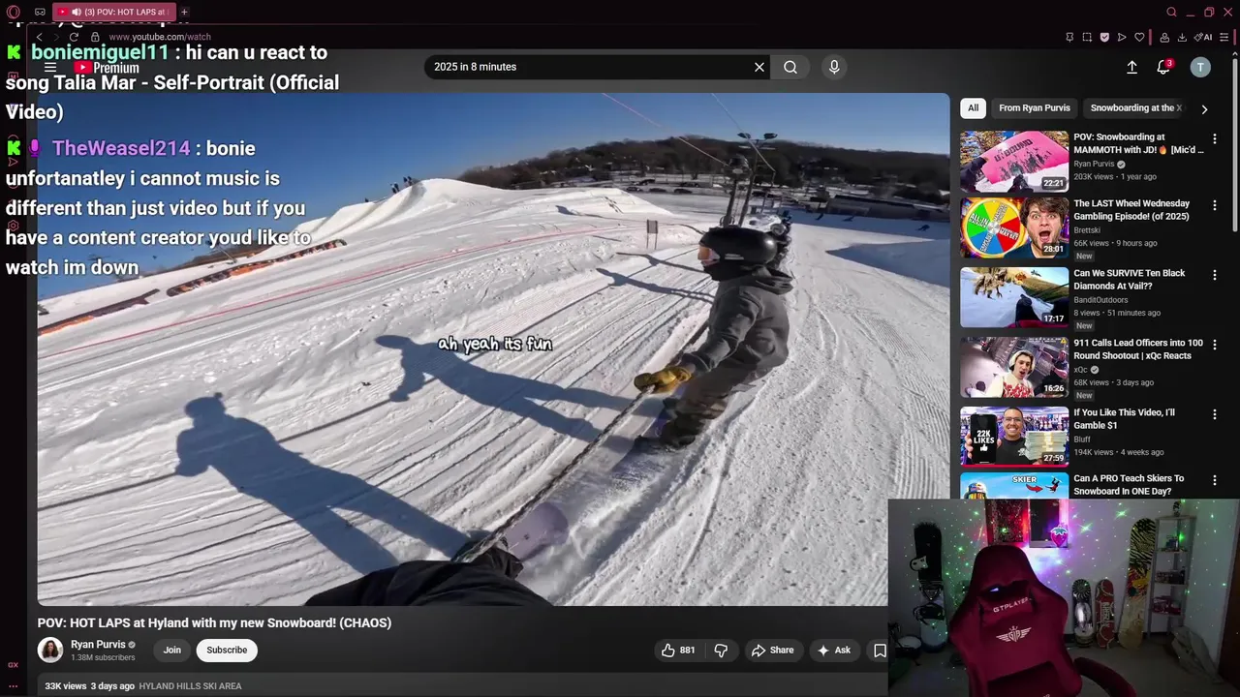Select 'From Ryan Purvis' chip
The image size is (1240, 697).
point(1035,107)
